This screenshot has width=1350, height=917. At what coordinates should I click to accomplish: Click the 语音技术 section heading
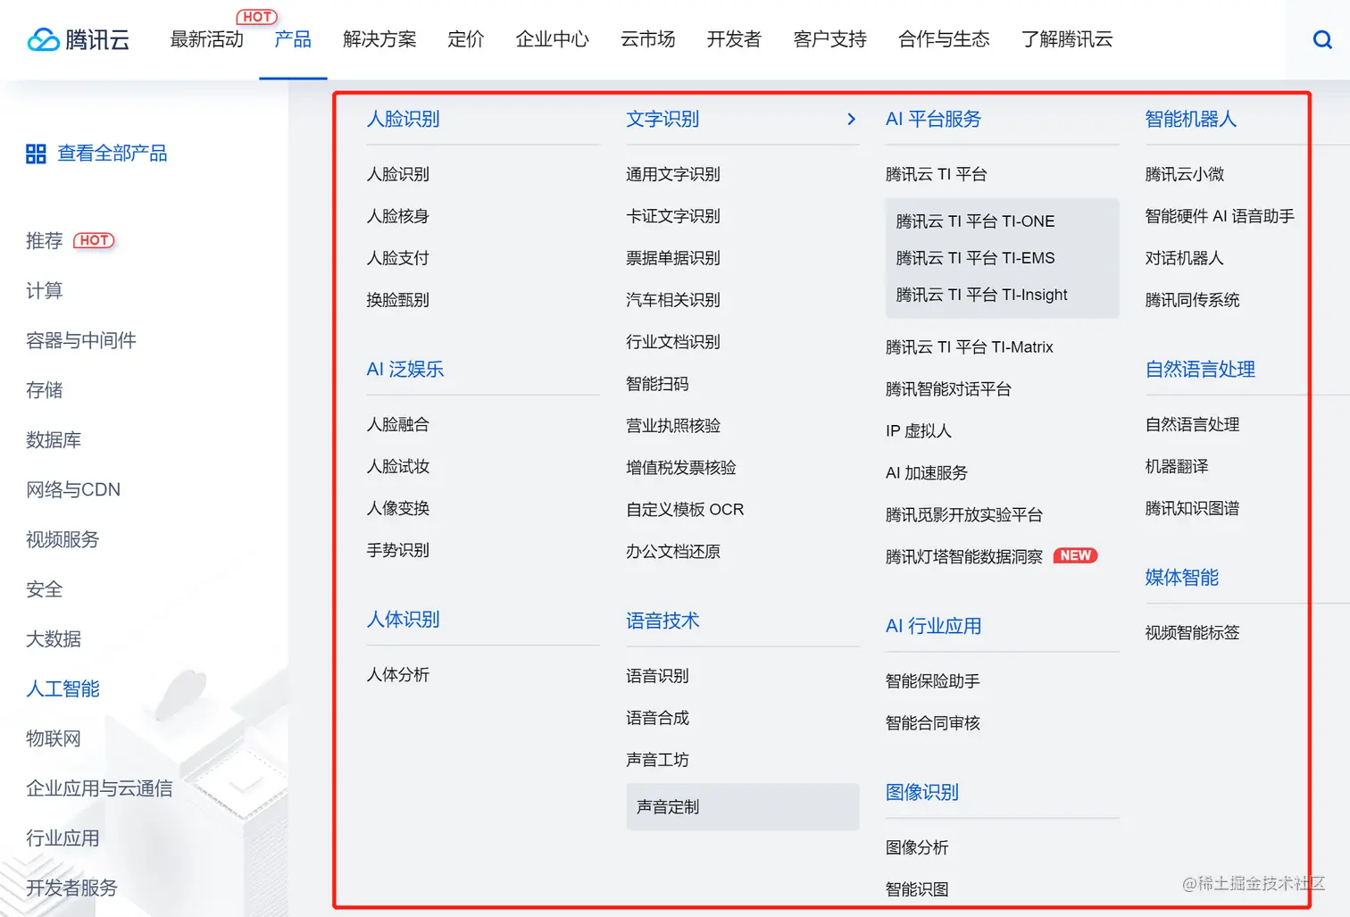[x=662, y=621]
